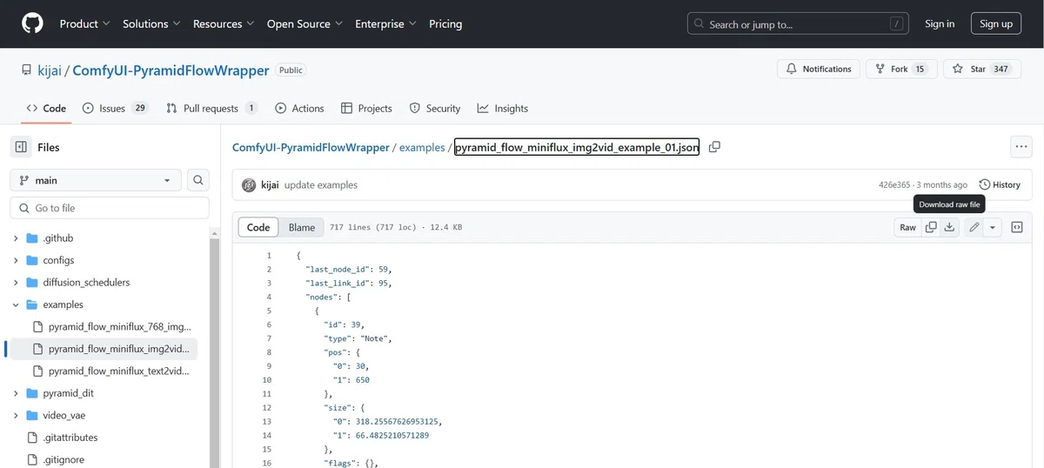Open the Solutions menu
The height and width of the screenshot is (468, 1044).
151,23
